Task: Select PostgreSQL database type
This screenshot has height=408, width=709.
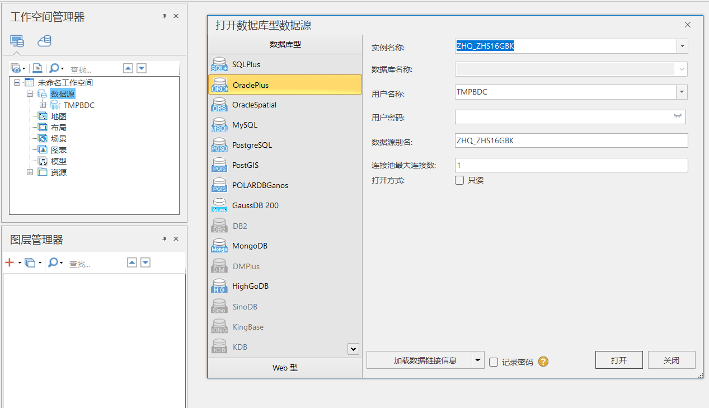Action: (x=285, y=145)
